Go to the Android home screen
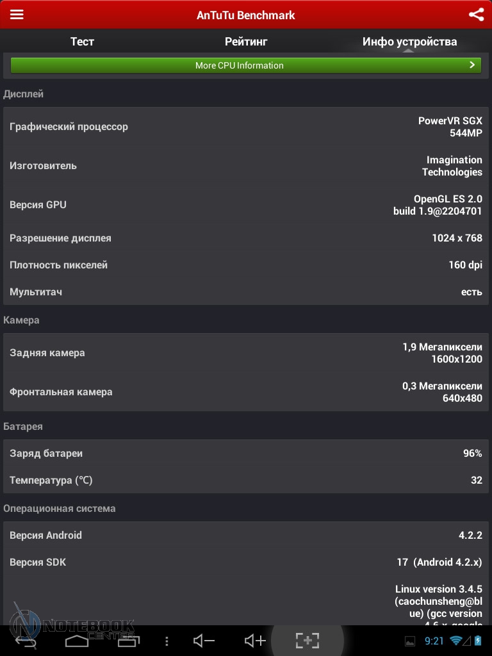The height and width of the screenshot is (656, 492). 76,641
